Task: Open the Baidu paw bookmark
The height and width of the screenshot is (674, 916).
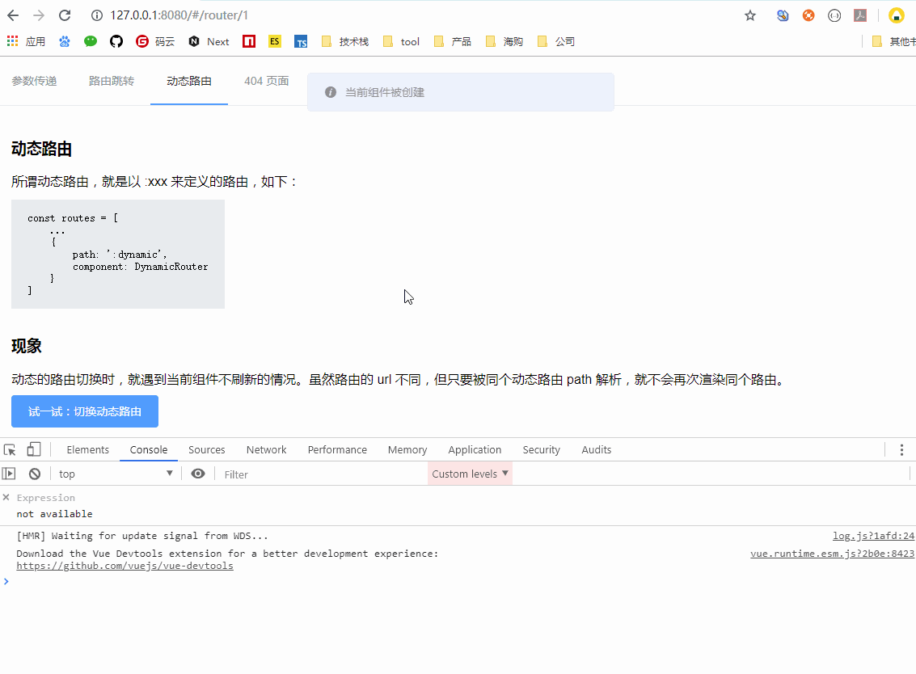Action: pos(64,41)
